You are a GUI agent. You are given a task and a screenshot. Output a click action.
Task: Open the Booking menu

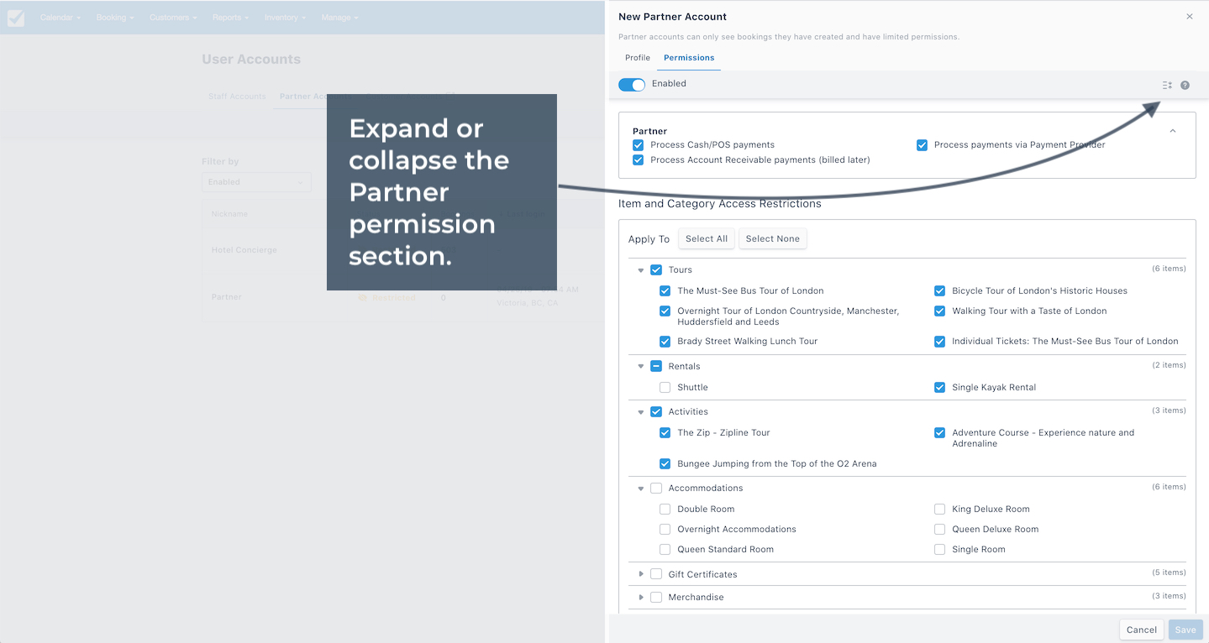point(114,18)
